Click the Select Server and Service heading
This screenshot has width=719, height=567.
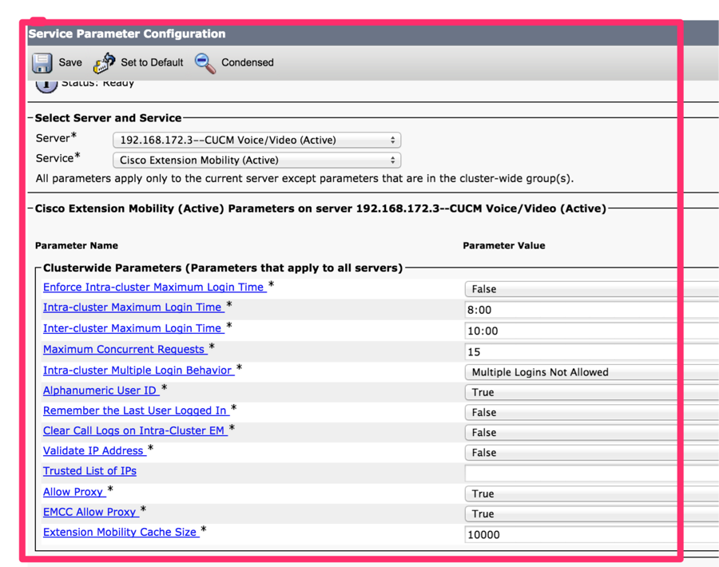(x=108, y=118)
